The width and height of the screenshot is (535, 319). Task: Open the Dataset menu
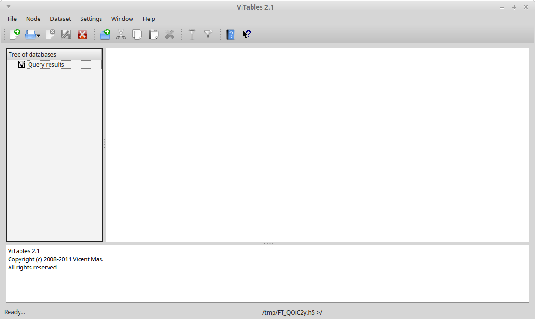60,19
